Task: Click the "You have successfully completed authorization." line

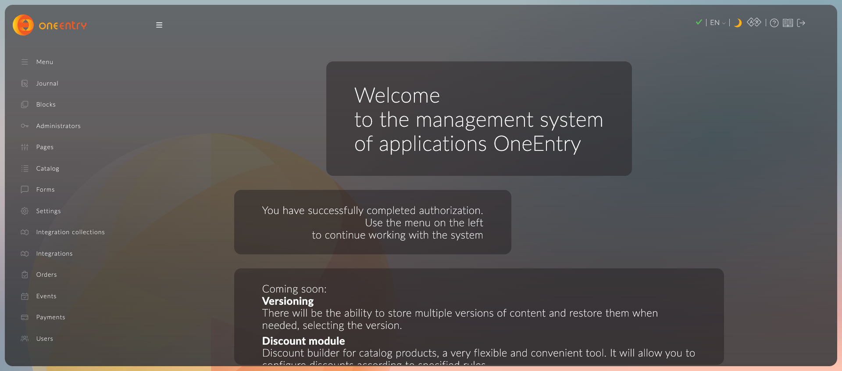Action: tap(372, 210)
